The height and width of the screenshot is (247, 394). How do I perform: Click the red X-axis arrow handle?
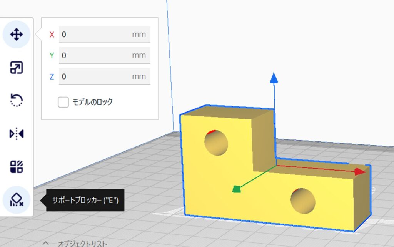click(x=360, y=172)
